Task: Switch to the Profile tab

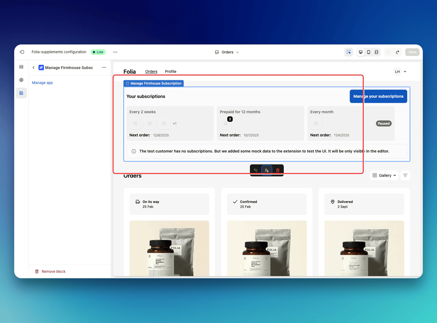Action: click(170, 71)
